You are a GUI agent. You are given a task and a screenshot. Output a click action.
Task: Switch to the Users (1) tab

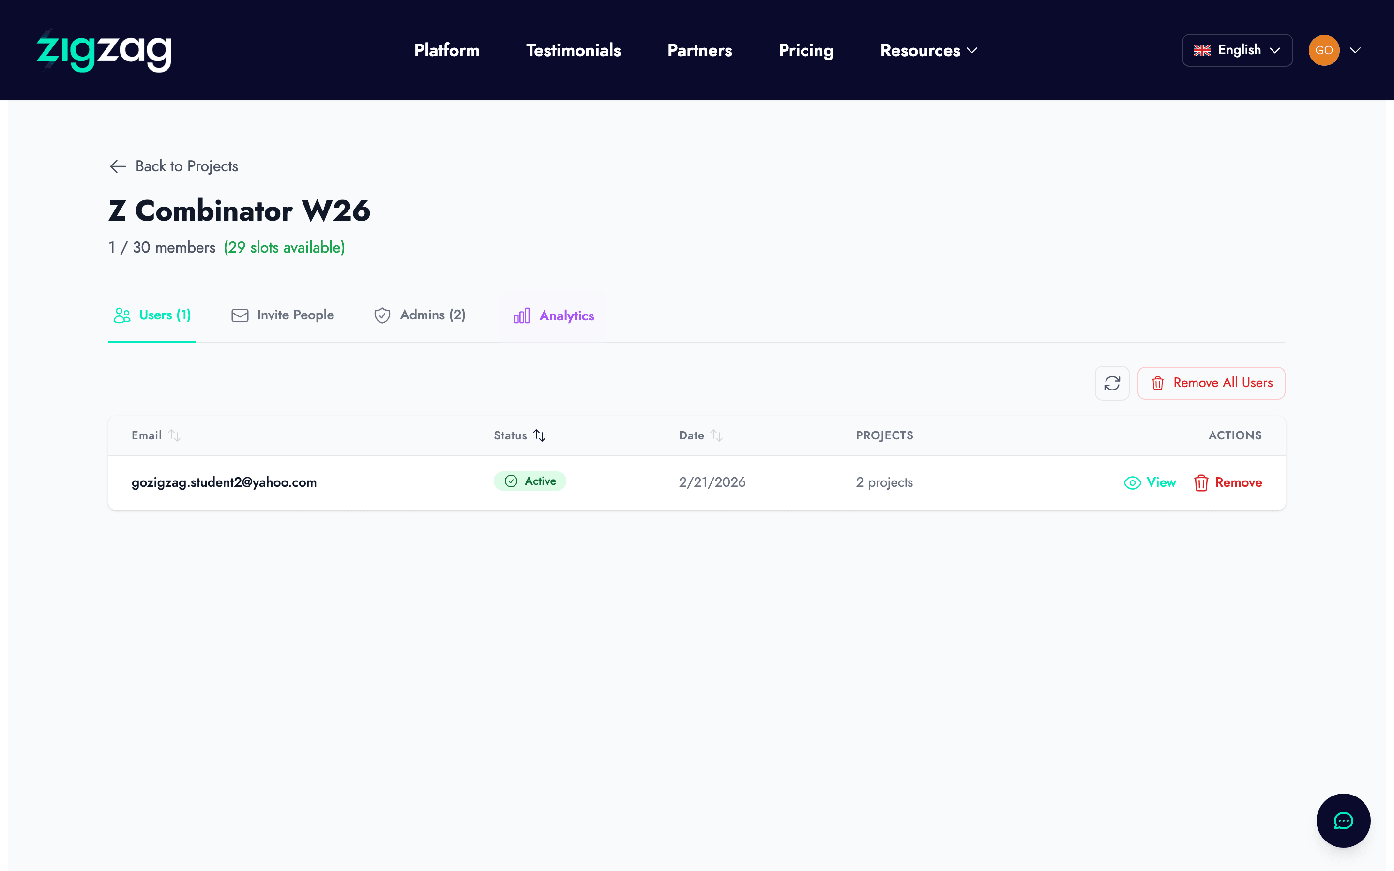click(152, 315)
